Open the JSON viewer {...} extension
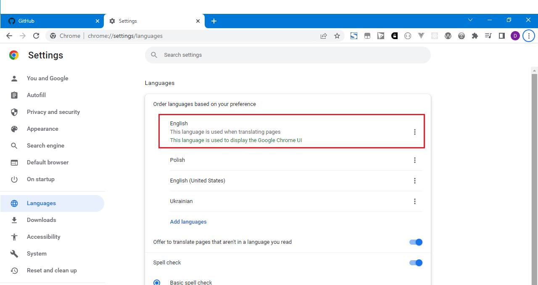 [x=408, y=36]
